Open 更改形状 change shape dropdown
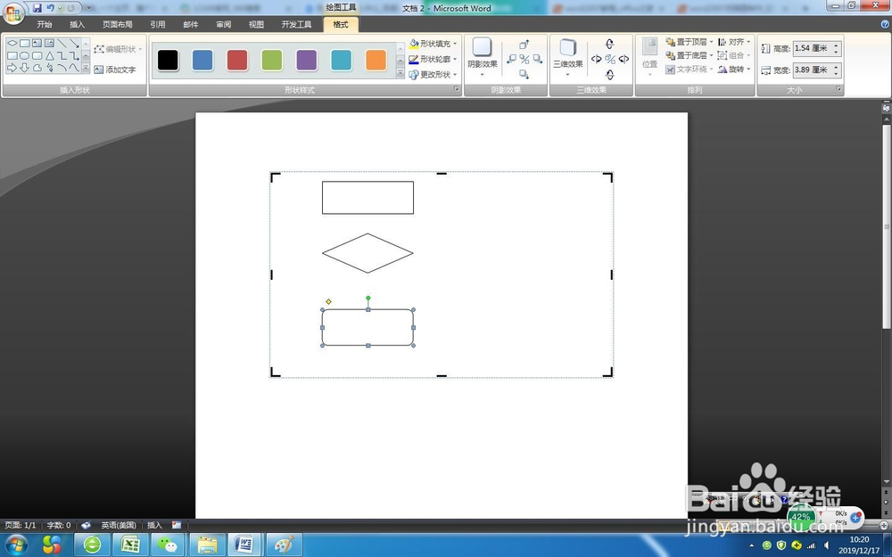Screen dimensions: 892x557 [x=433, y=75]
